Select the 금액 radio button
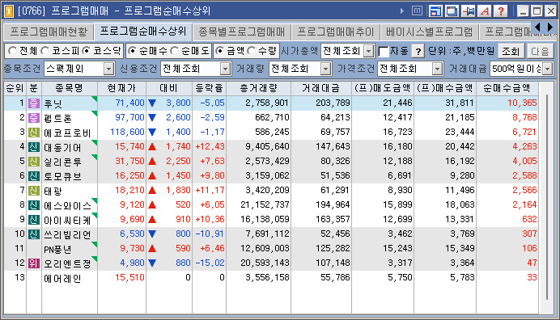This screenshot has width=560, height=320. point(220,51)
